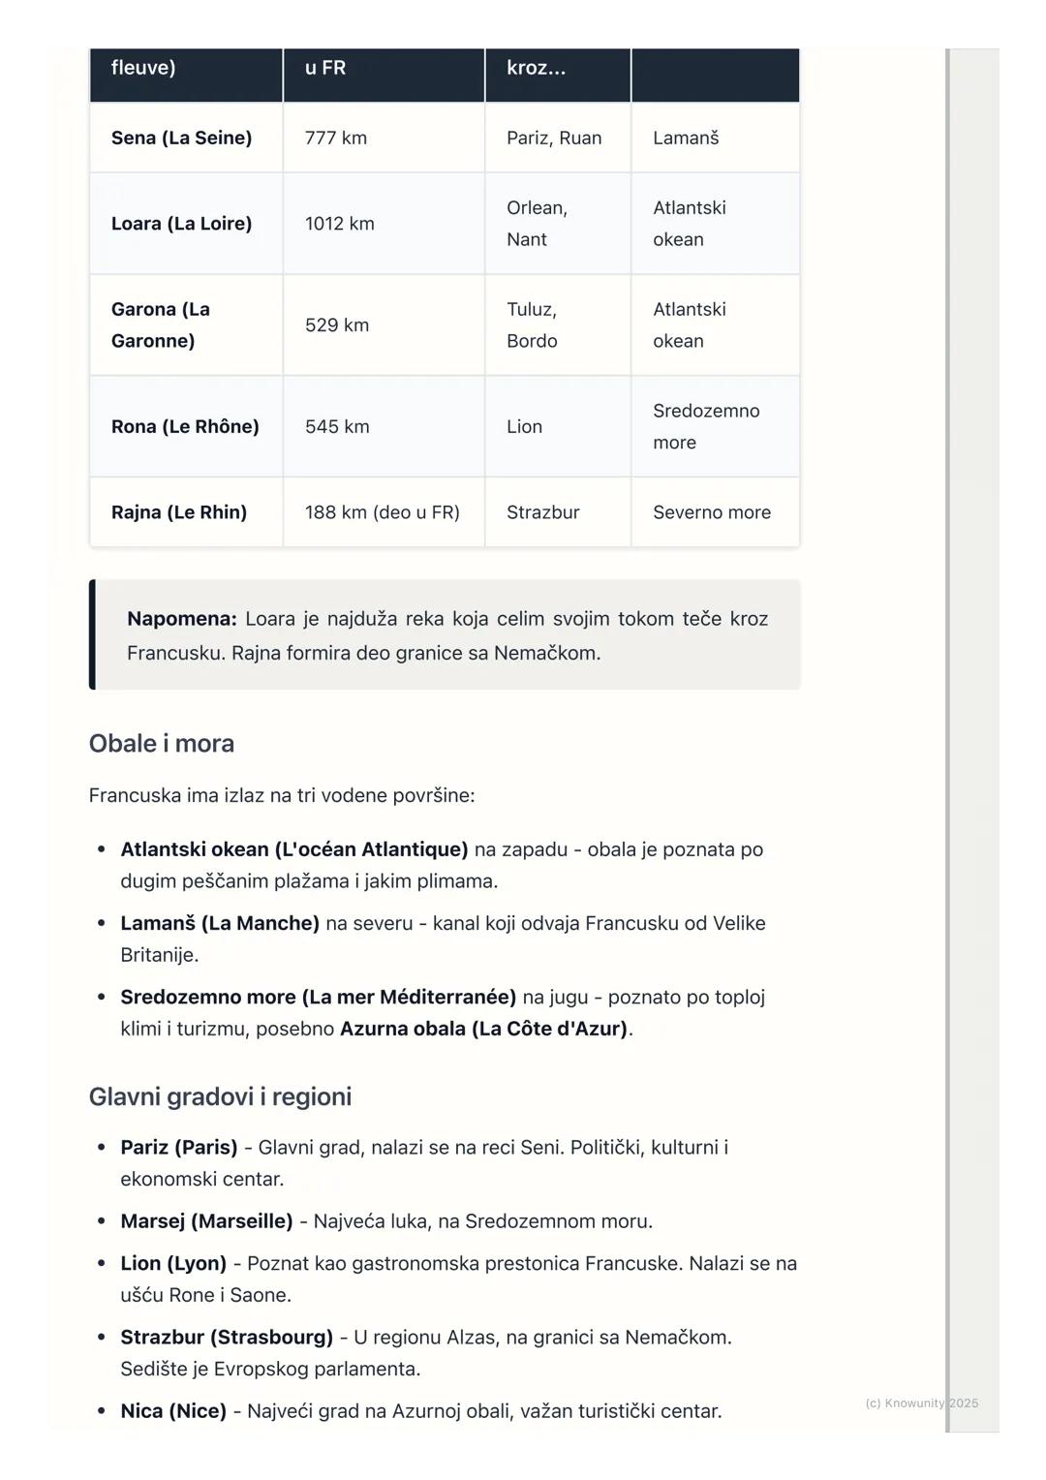The height and width of the screenshot is (1480, 1046).
Task: Click the Rona (Le Rhône) row label
Action: (x=185, y=427)
